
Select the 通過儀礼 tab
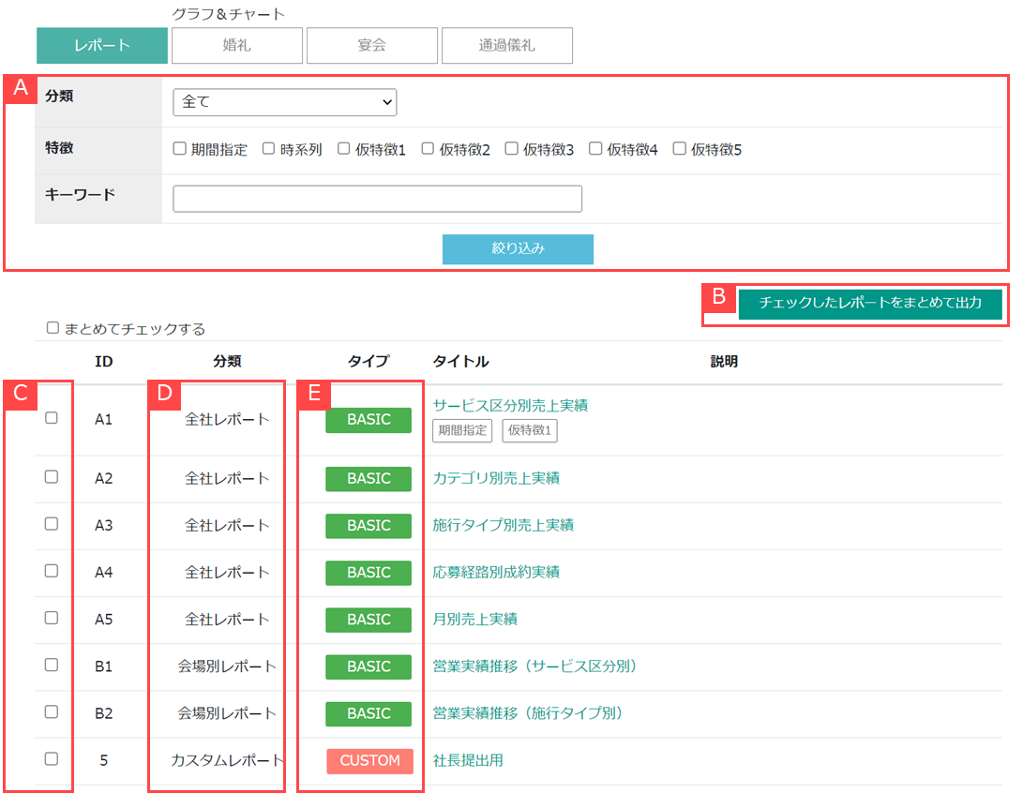pyautogui.click(x=507, y=45)
